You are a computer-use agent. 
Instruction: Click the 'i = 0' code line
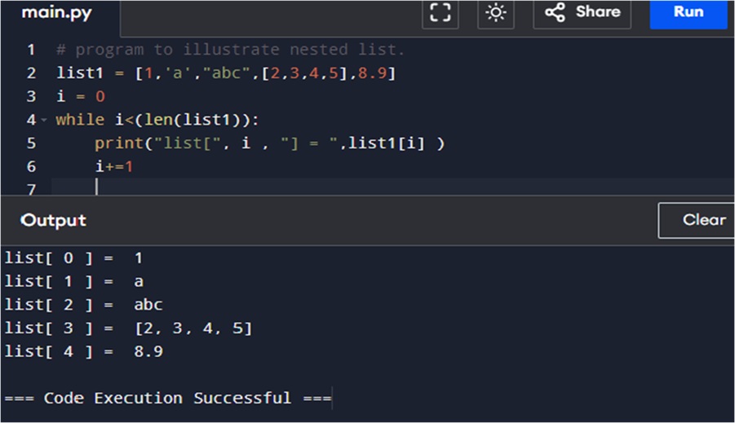(81, 97)
